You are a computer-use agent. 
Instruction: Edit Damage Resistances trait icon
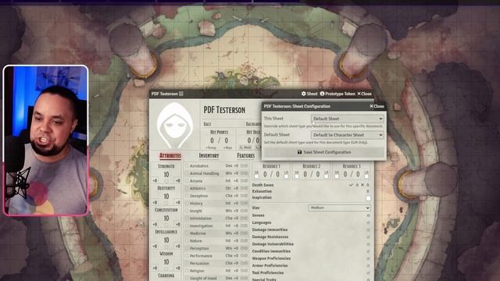(368, 237)
